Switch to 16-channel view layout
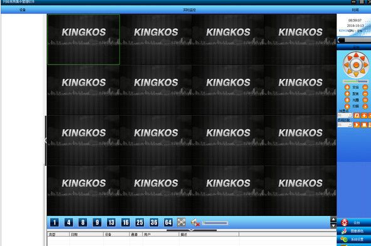The image size is (371, 246). [125, 222]
